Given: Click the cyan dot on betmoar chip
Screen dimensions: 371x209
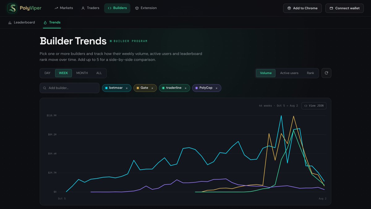Looking at the screenshot, I should coord(106,88).
